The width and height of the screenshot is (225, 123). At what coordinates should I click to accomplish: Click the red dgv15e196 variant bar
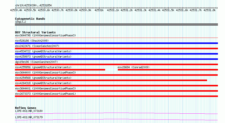[x=116, y=64]
